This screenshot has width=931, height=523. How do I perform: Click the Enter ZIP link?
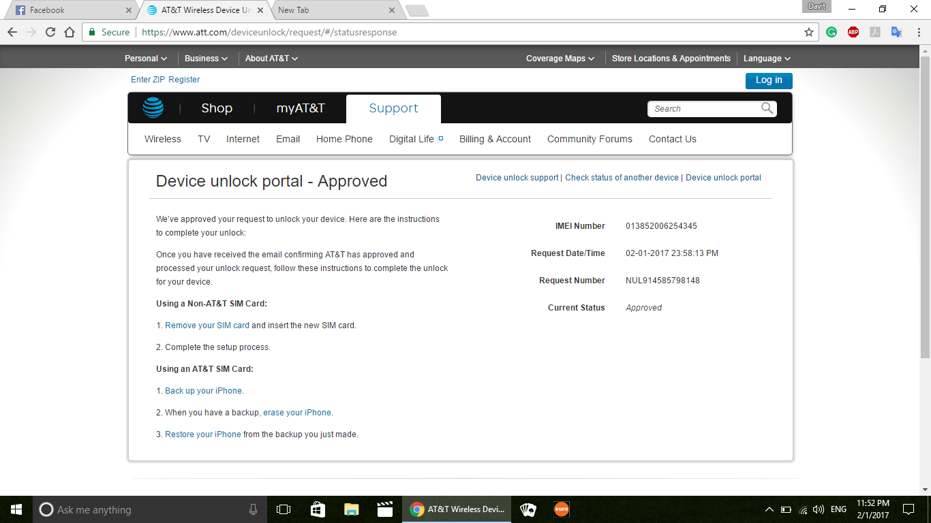tap(148, 80)
